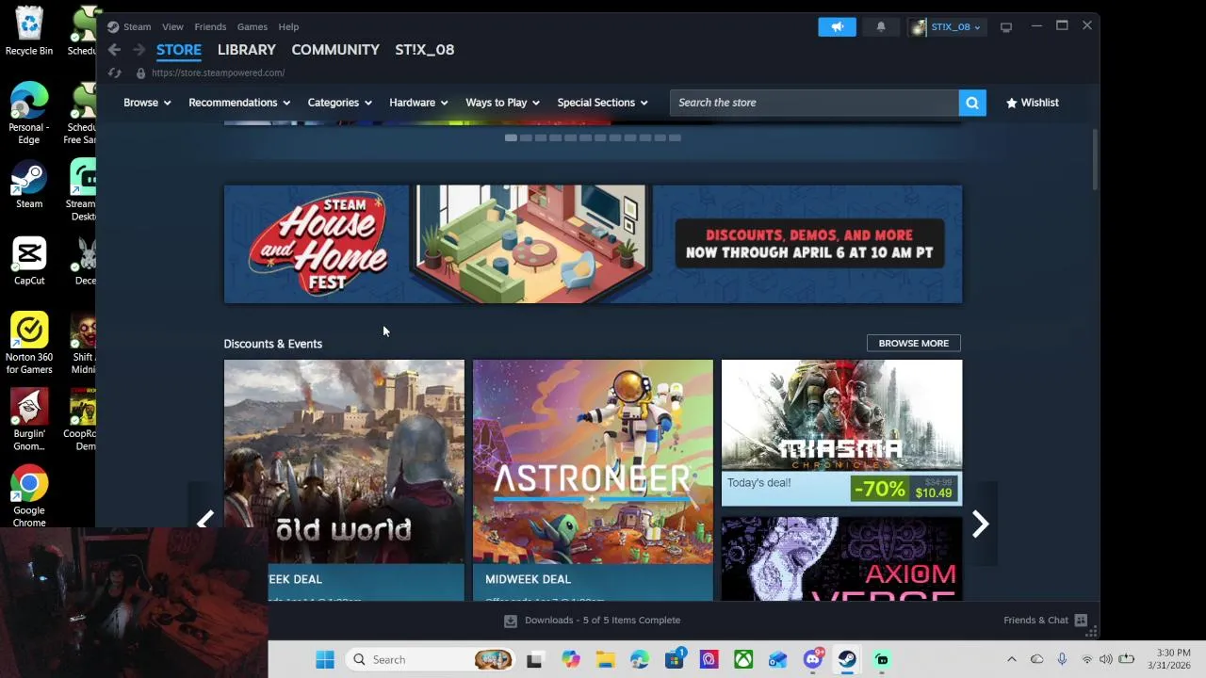The height and width of the screenshot is (678, 1206).
Task: Show next Discounts & Events items arrow
Action: click(980, 523)
